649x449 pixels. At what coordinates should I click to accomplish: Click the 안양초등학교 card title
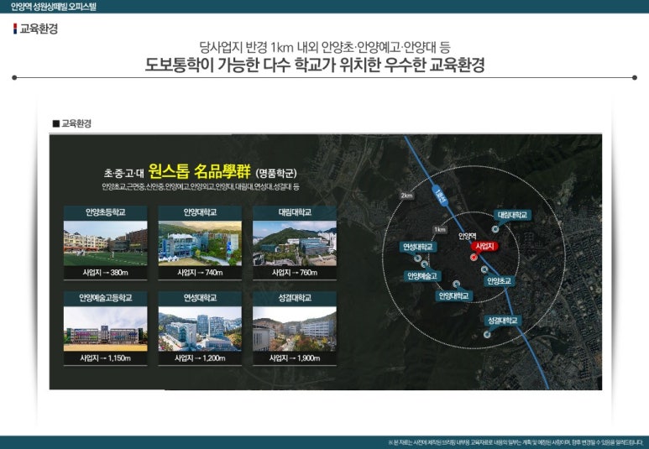(x=105, y=212)
